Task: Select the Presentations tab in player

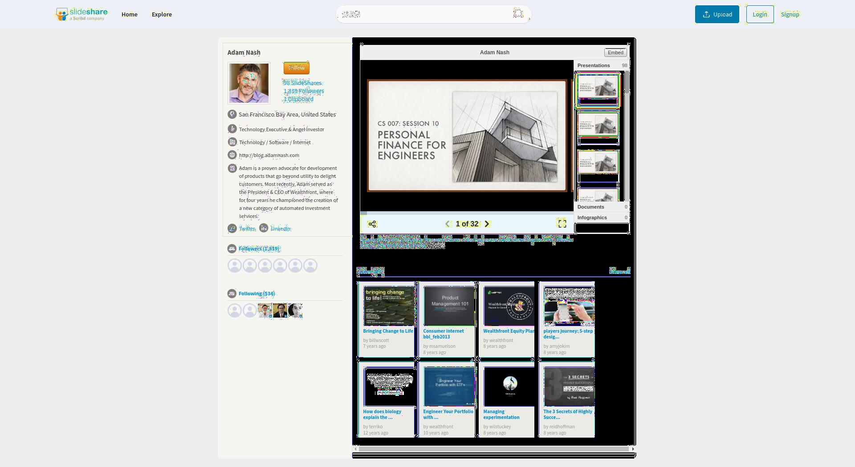Action: pyautogui.click(x=602, y=65)
